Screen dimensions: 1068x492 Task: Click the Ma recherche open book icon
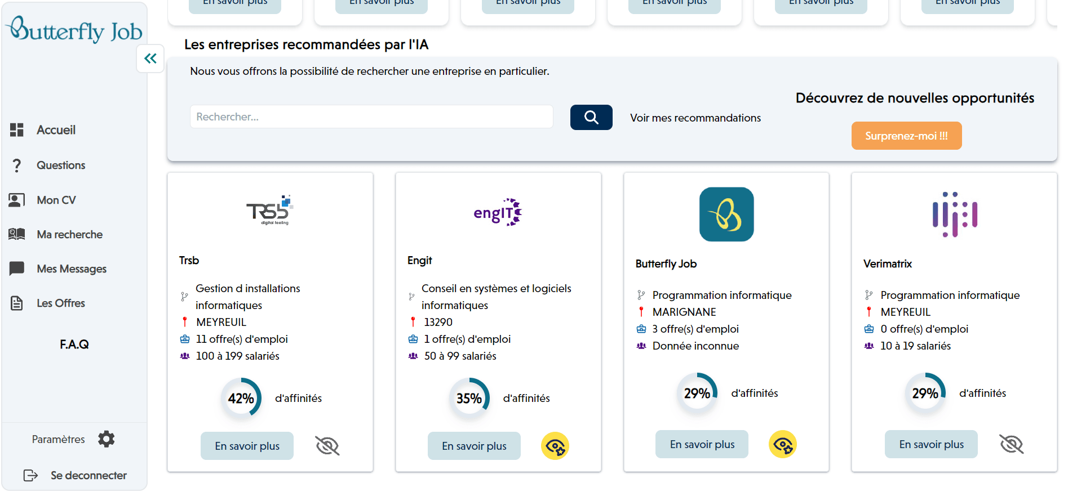(x=17, y=234)
